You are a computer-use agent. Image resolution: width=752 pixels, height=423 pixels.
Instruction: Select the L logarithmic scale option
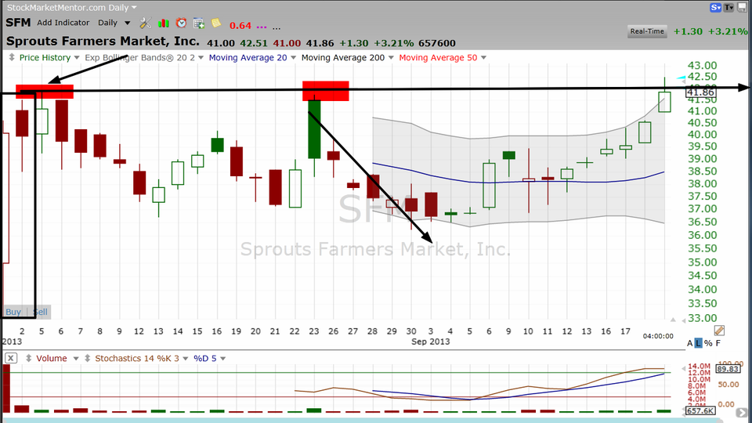[698, 343]
